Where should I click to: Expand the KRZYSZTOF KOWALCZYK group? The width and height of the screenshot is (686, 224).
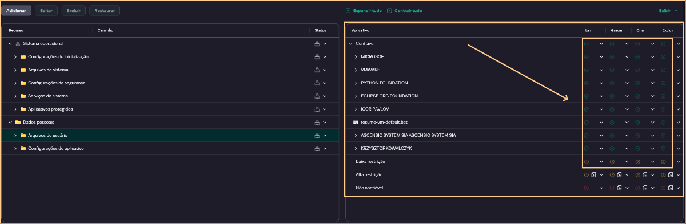pyautogui.click(x=356, y=149)
